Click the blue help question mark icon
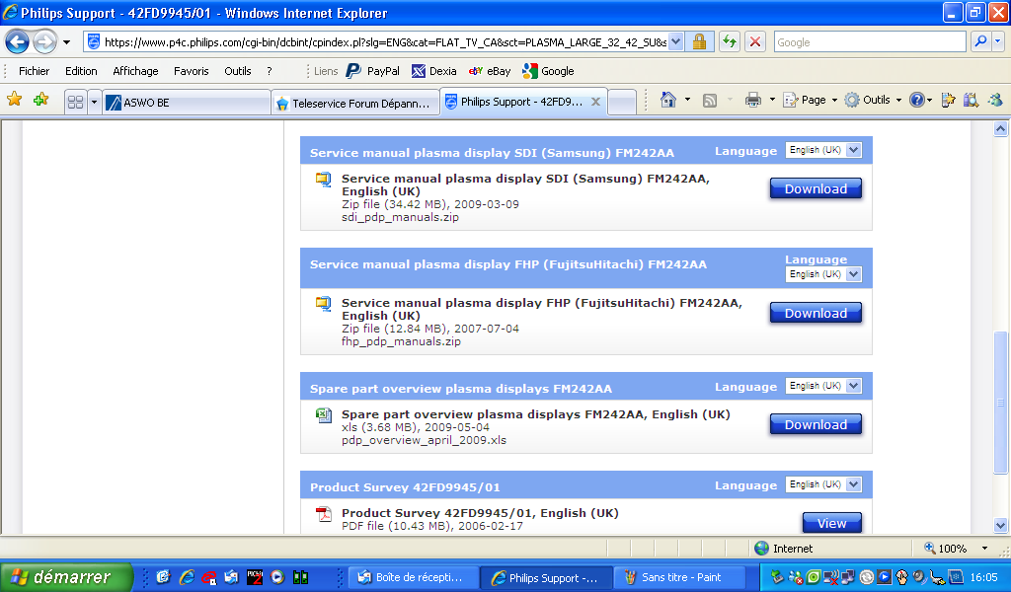The width and height of the screenshot is (1011, 592). click(917, 100)
